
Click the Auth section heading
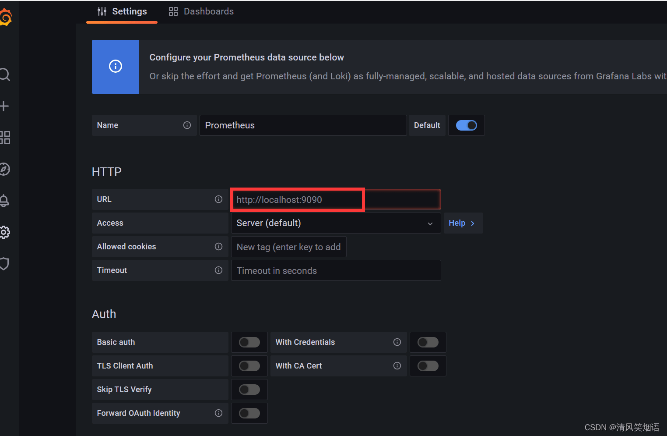[104, 314]
